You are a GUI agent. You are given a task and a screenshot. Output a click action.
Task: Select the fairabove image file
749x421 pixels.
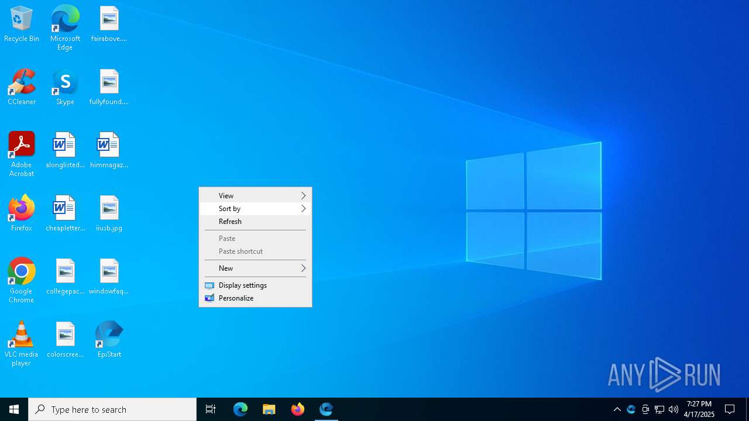coord(109,25)
